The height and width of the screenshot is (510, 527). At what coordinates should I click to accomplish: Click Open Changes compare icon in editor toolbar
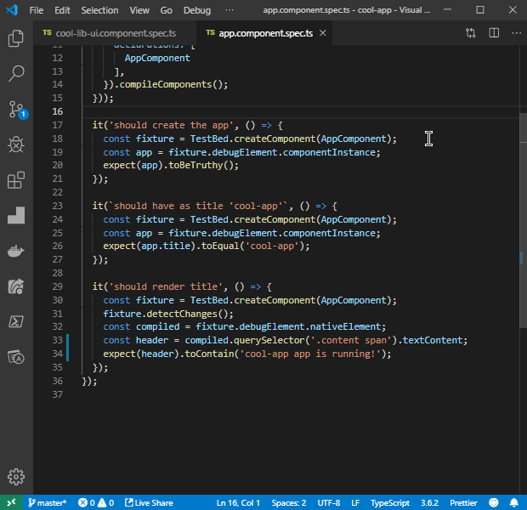click(x=471, y=33)
